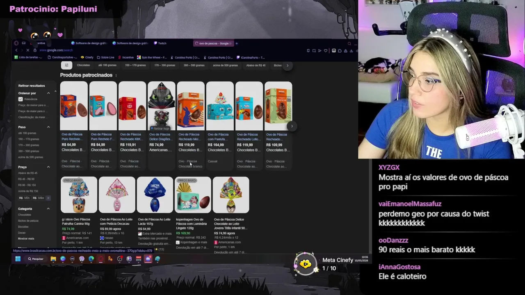The height and width of the screenshot is (295, 525).
Task: Open Windows taskbar Pesquisar search box
Action: coord(36,259)
